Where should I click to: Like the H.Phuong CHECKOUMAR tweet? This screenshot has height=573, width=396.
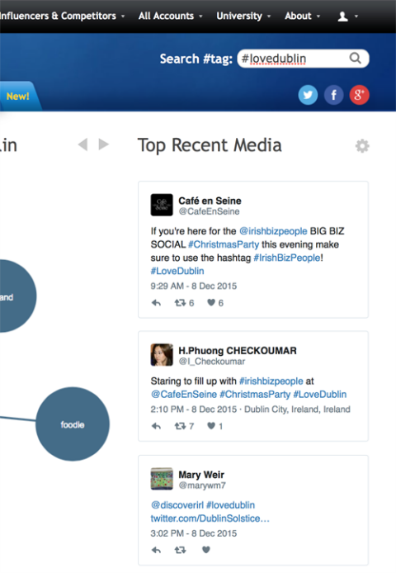(x=211, y=426)
